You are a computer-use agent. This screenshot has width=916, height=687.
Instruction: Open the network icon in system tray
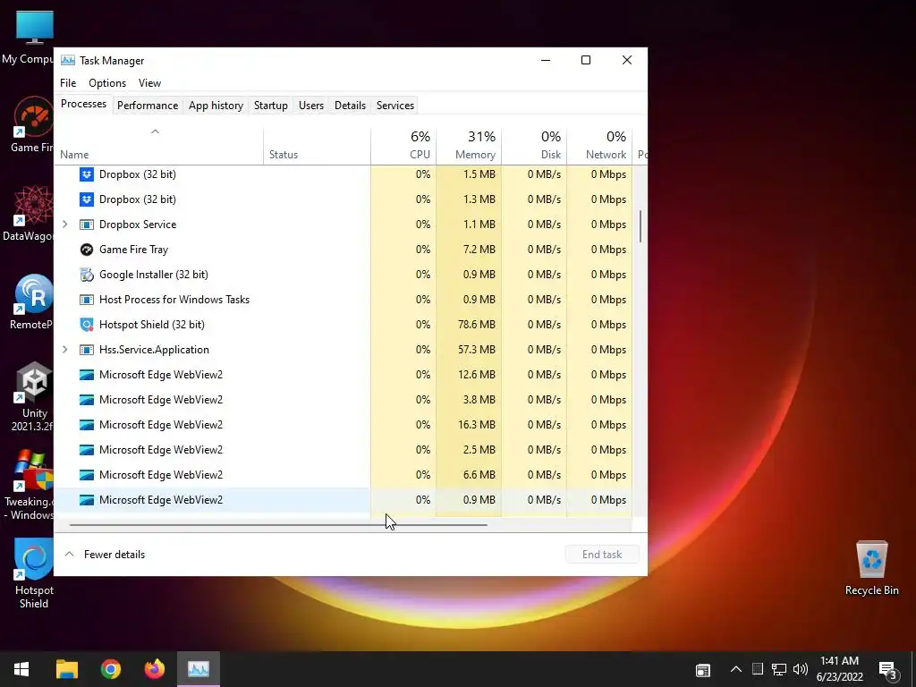tap(779, 669)
